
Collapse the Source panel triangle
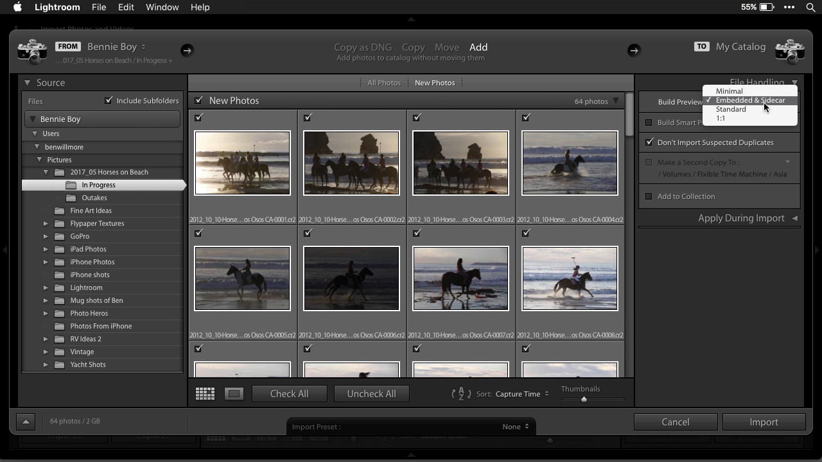(x=28, y=83)
